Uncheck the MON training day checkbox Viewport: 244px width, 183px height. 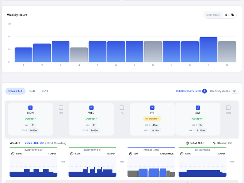tap(30, 108)
